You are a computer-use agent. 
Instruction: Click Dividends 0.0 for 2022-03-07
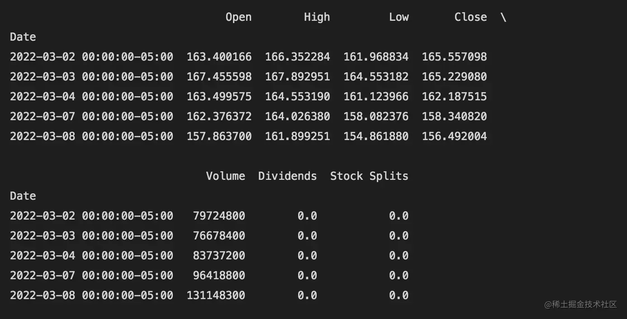(x=307, y=276)
